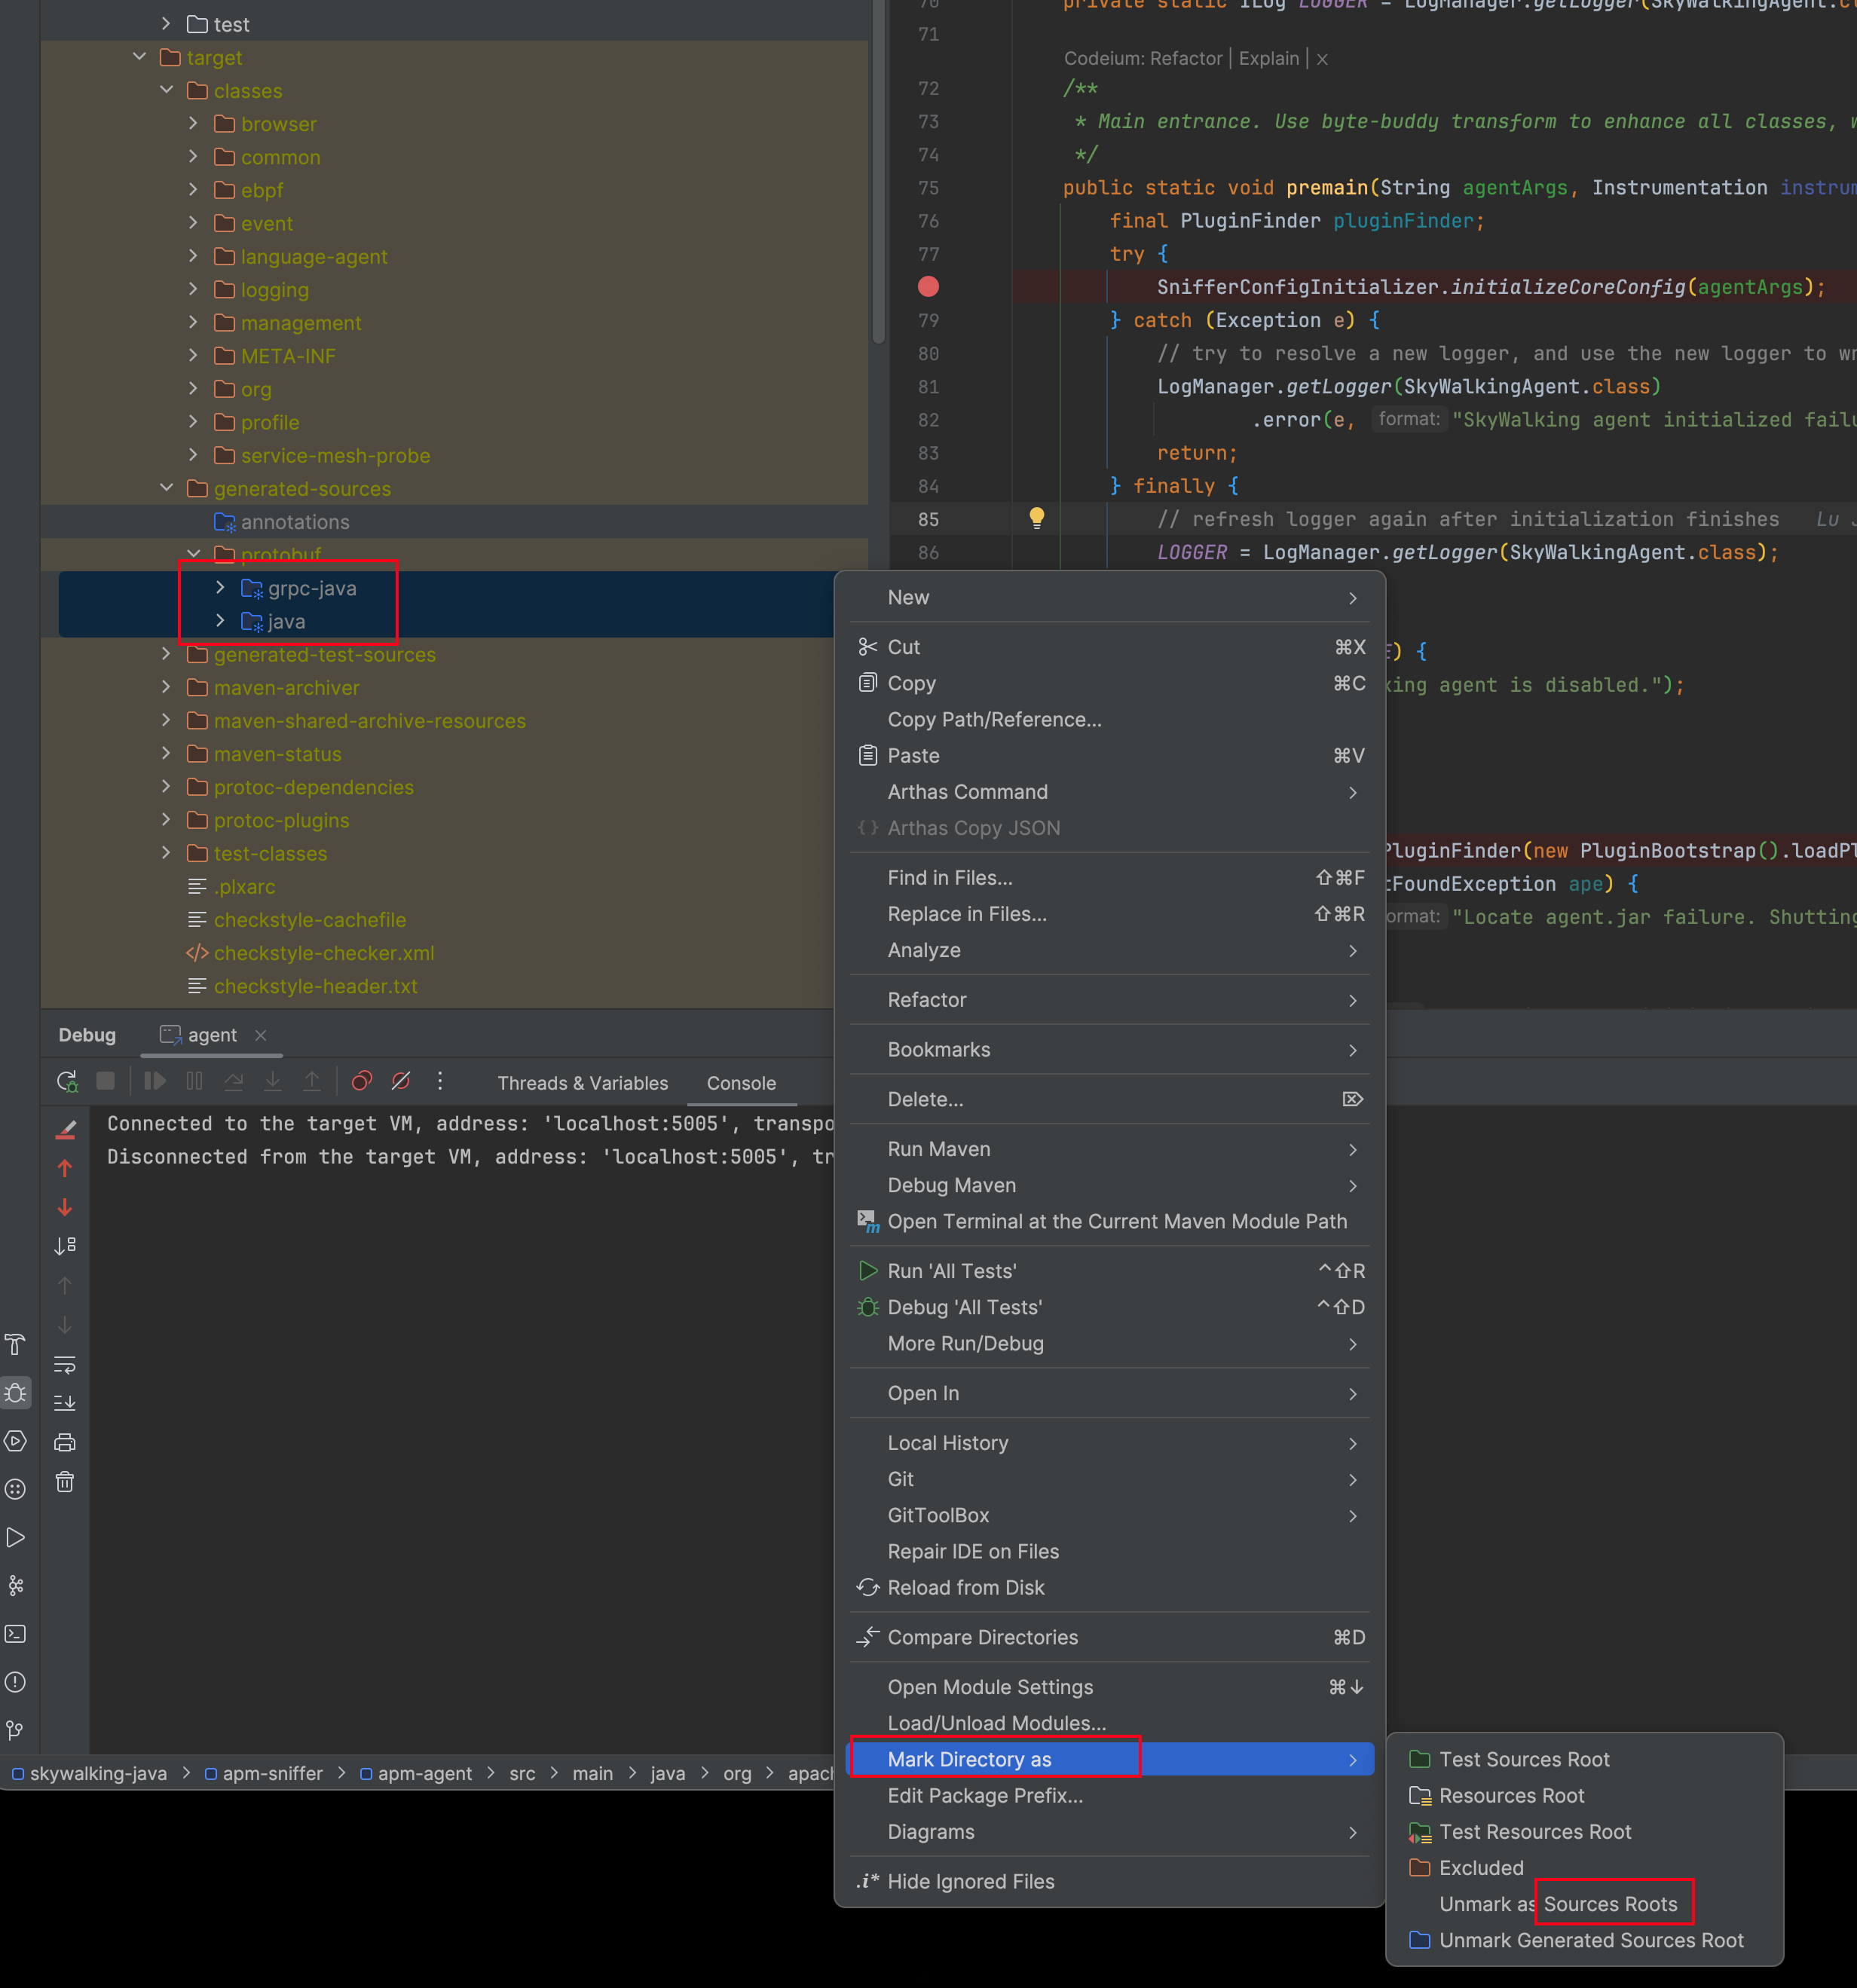
Task: Open debug toolbar more options
Action: [x=440, y=1081]
